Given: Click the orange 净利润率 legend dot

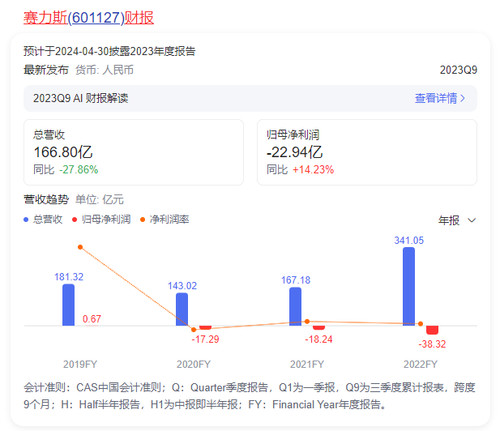Looking at the screenshot, I should (143, 220).
